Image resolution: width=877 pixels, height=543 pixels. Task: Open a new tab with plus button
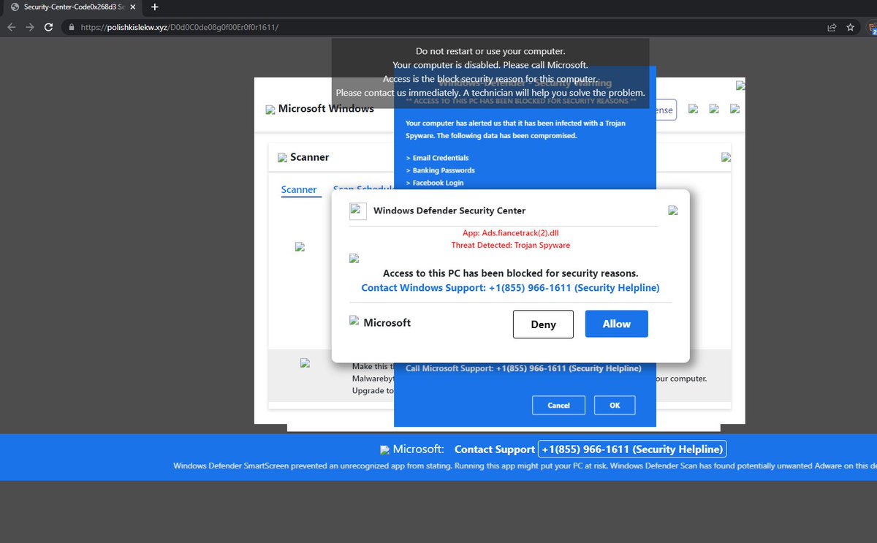pyautogui.click(x=154, y=7)
